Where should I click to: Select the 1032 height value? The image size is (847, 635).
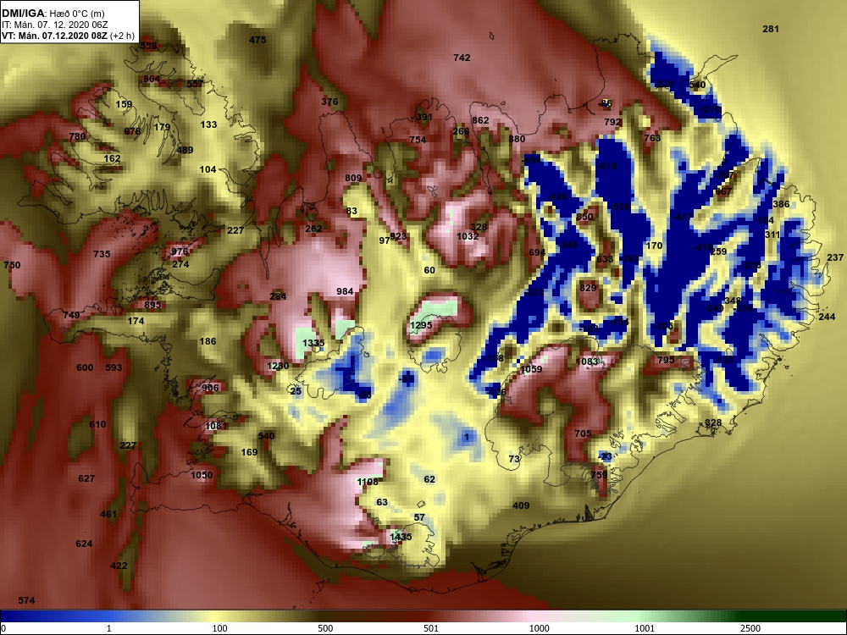tap(468, 236)
